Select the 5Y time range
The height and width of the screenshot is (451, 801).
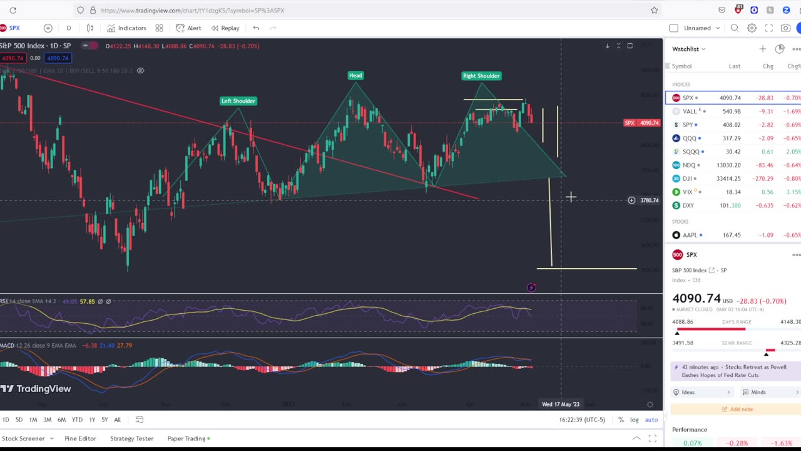tap(105, 420)
